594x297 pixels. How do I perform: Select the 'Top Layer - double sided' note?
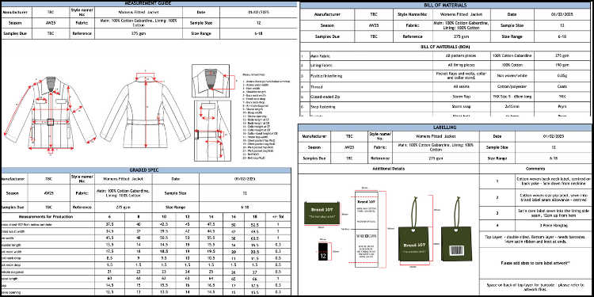coord(535,239)
